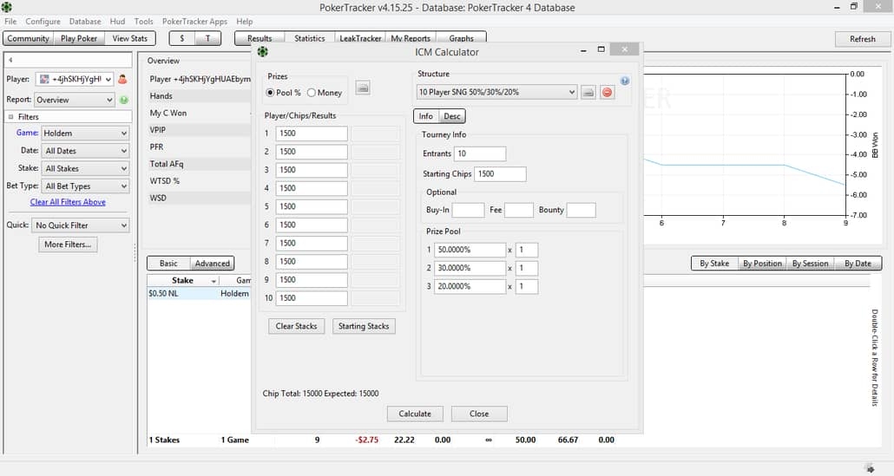Click the red delete structure icon
Image resolution: width=894 pixels, height=476 pixels.
tap(608, 92)
